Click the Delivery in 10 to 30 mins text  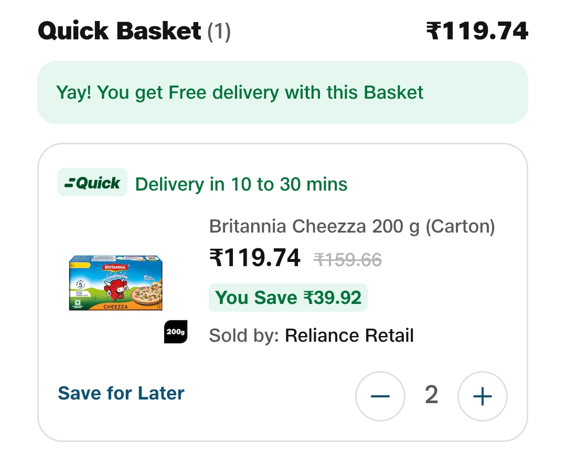(241, 184)
